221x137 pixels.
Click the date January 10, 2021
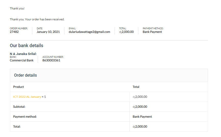pos(48,32)
